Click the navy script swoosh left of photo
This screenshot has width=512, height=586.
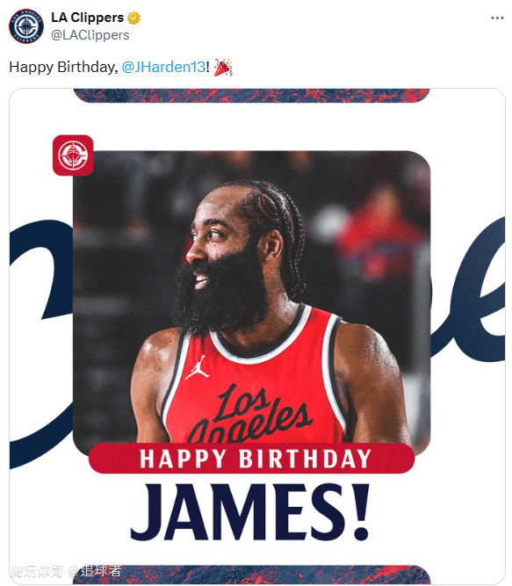click(40, 336)
